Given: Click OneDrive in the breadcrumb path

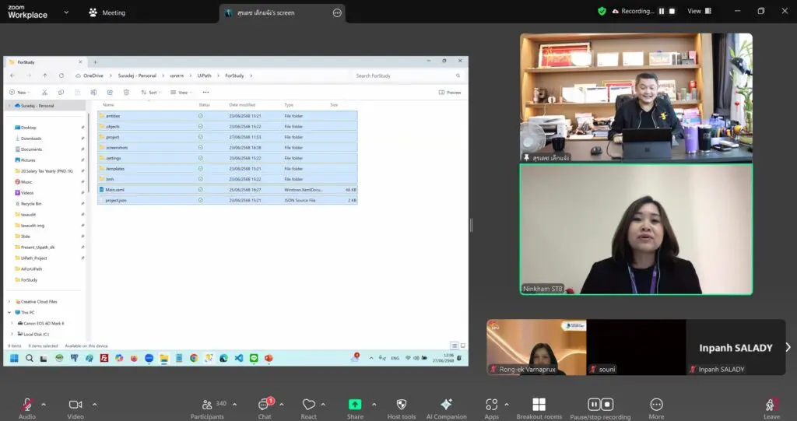Looking at the screenshot, I should (93, 75).
